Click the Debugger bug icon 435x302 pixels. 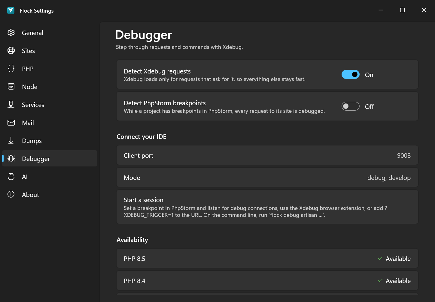point(11,159)
